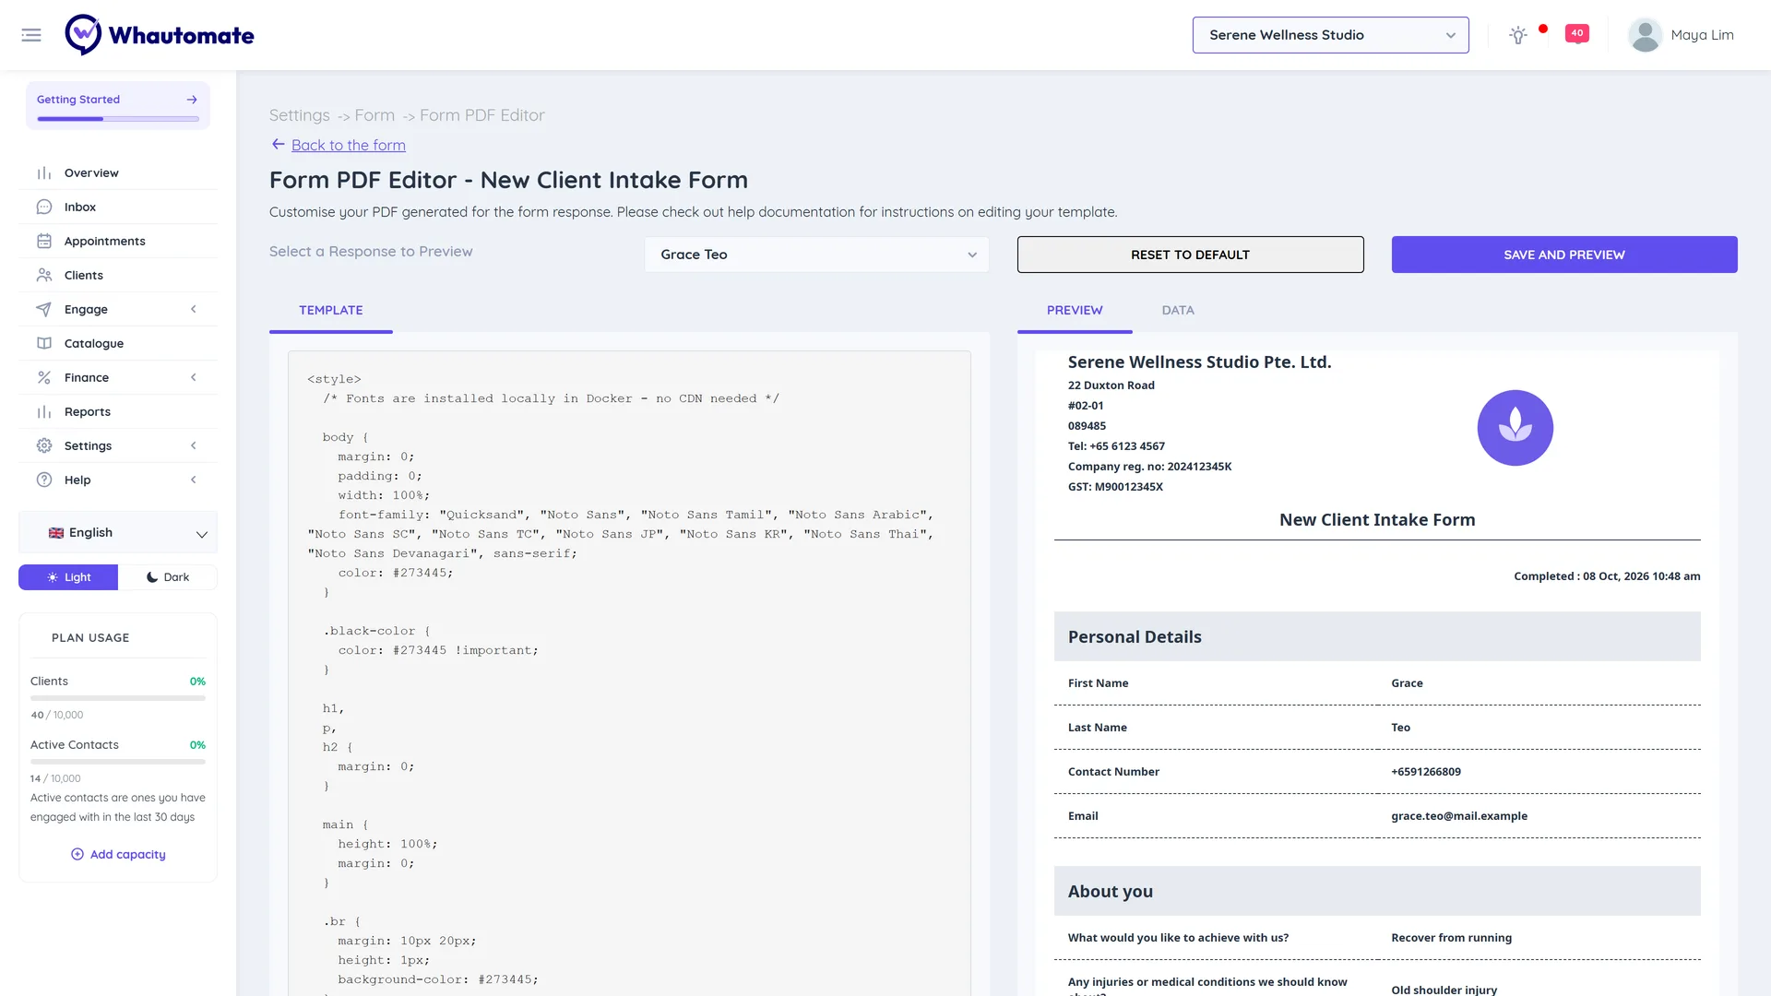This screenshot has height=996, width=1771.
Task: Click the Completed date text in preview
Action: coord(1607,576)
